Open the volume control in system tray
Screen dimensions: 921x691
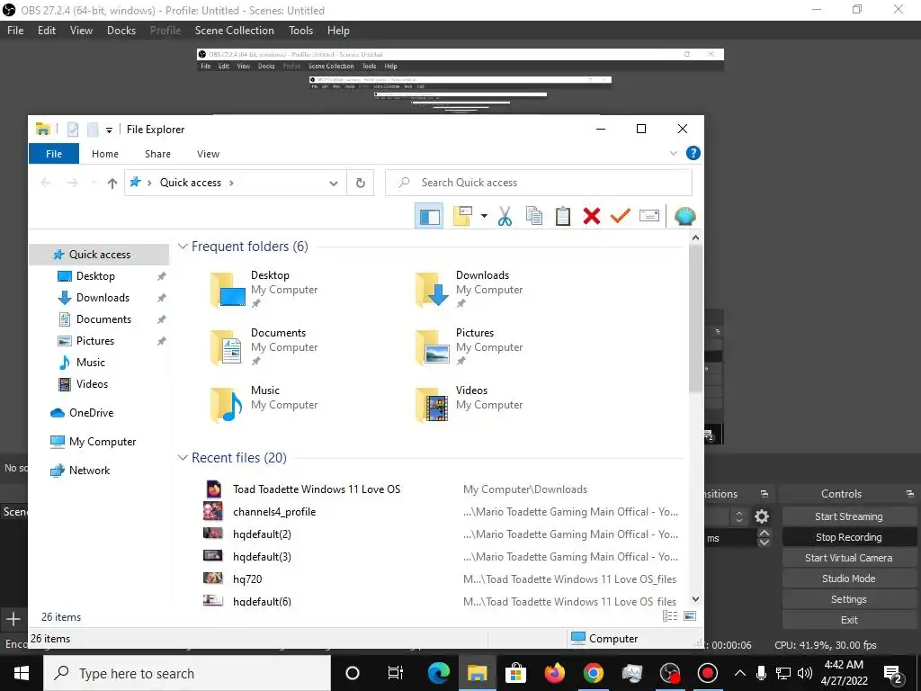(x=805, y=673)
